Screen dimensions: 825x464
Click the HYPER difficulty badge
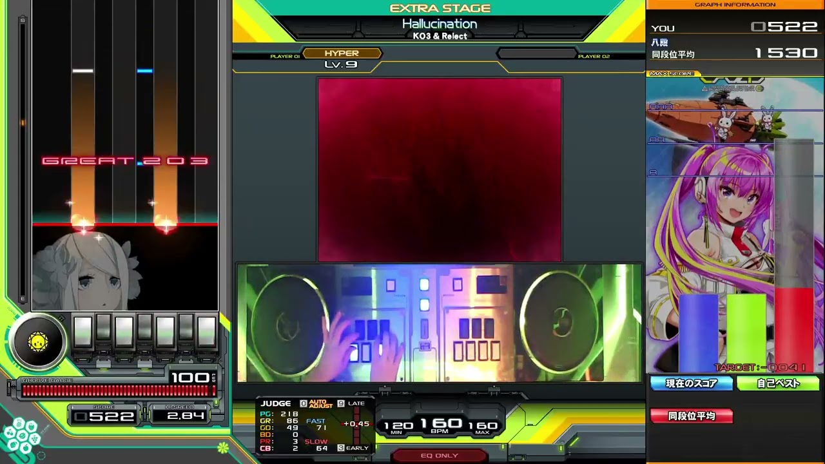coord(342,53)
